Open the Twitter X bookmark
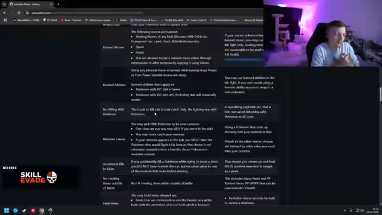 121,20
